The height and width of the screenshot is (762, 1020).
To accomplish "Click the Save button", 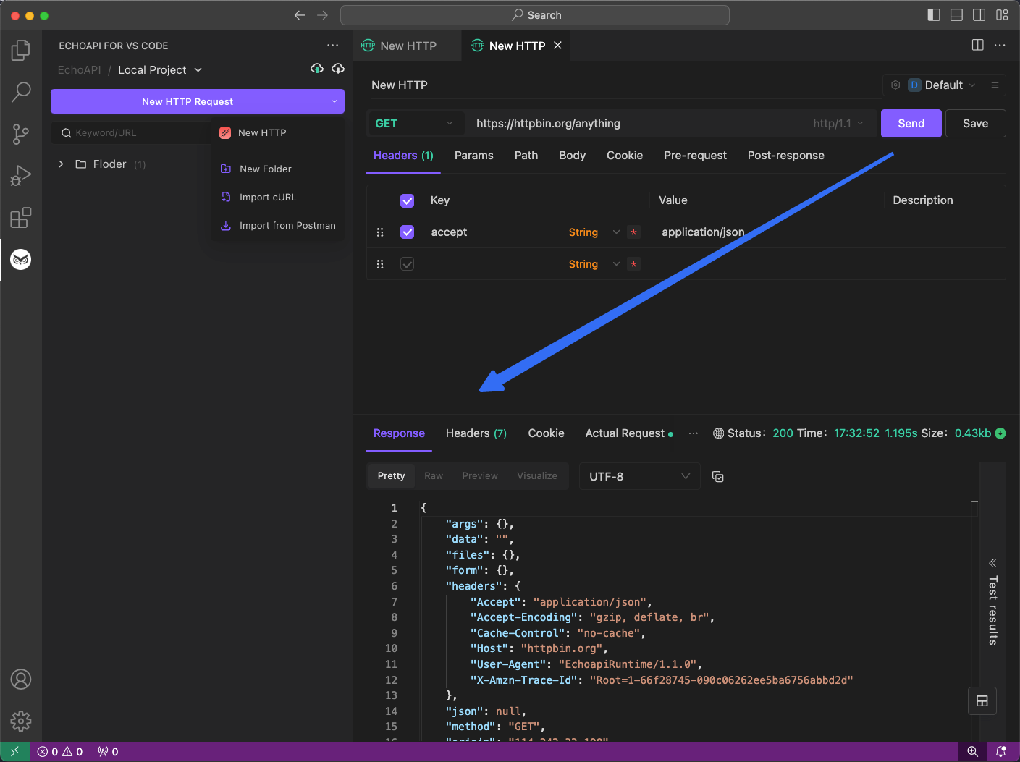I will tap(975, 123).
